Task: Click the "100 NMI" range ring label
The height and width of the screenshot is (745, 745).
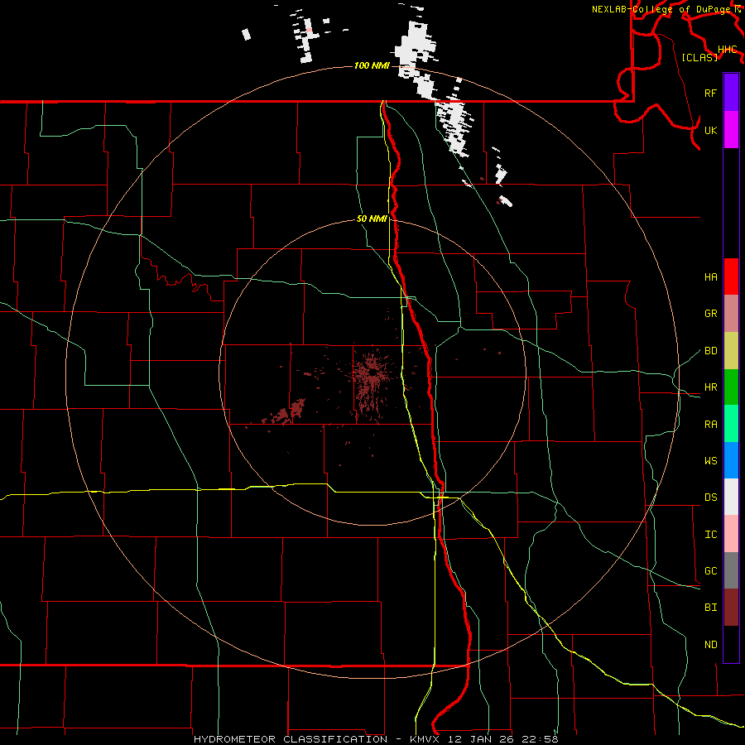Action: [372, 65]
